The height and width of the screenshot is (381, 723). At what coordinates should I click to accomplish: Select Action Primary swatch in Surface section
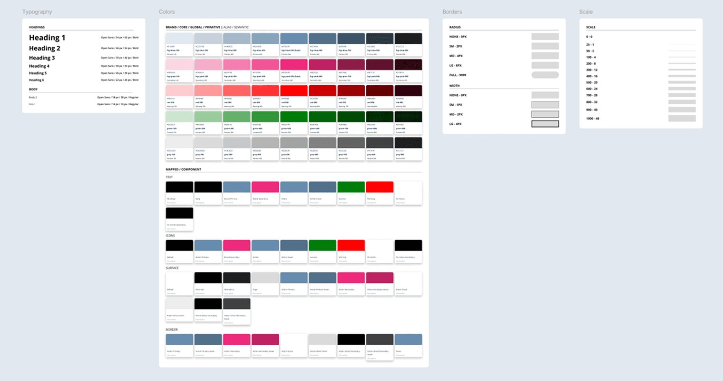pos(293,284)
